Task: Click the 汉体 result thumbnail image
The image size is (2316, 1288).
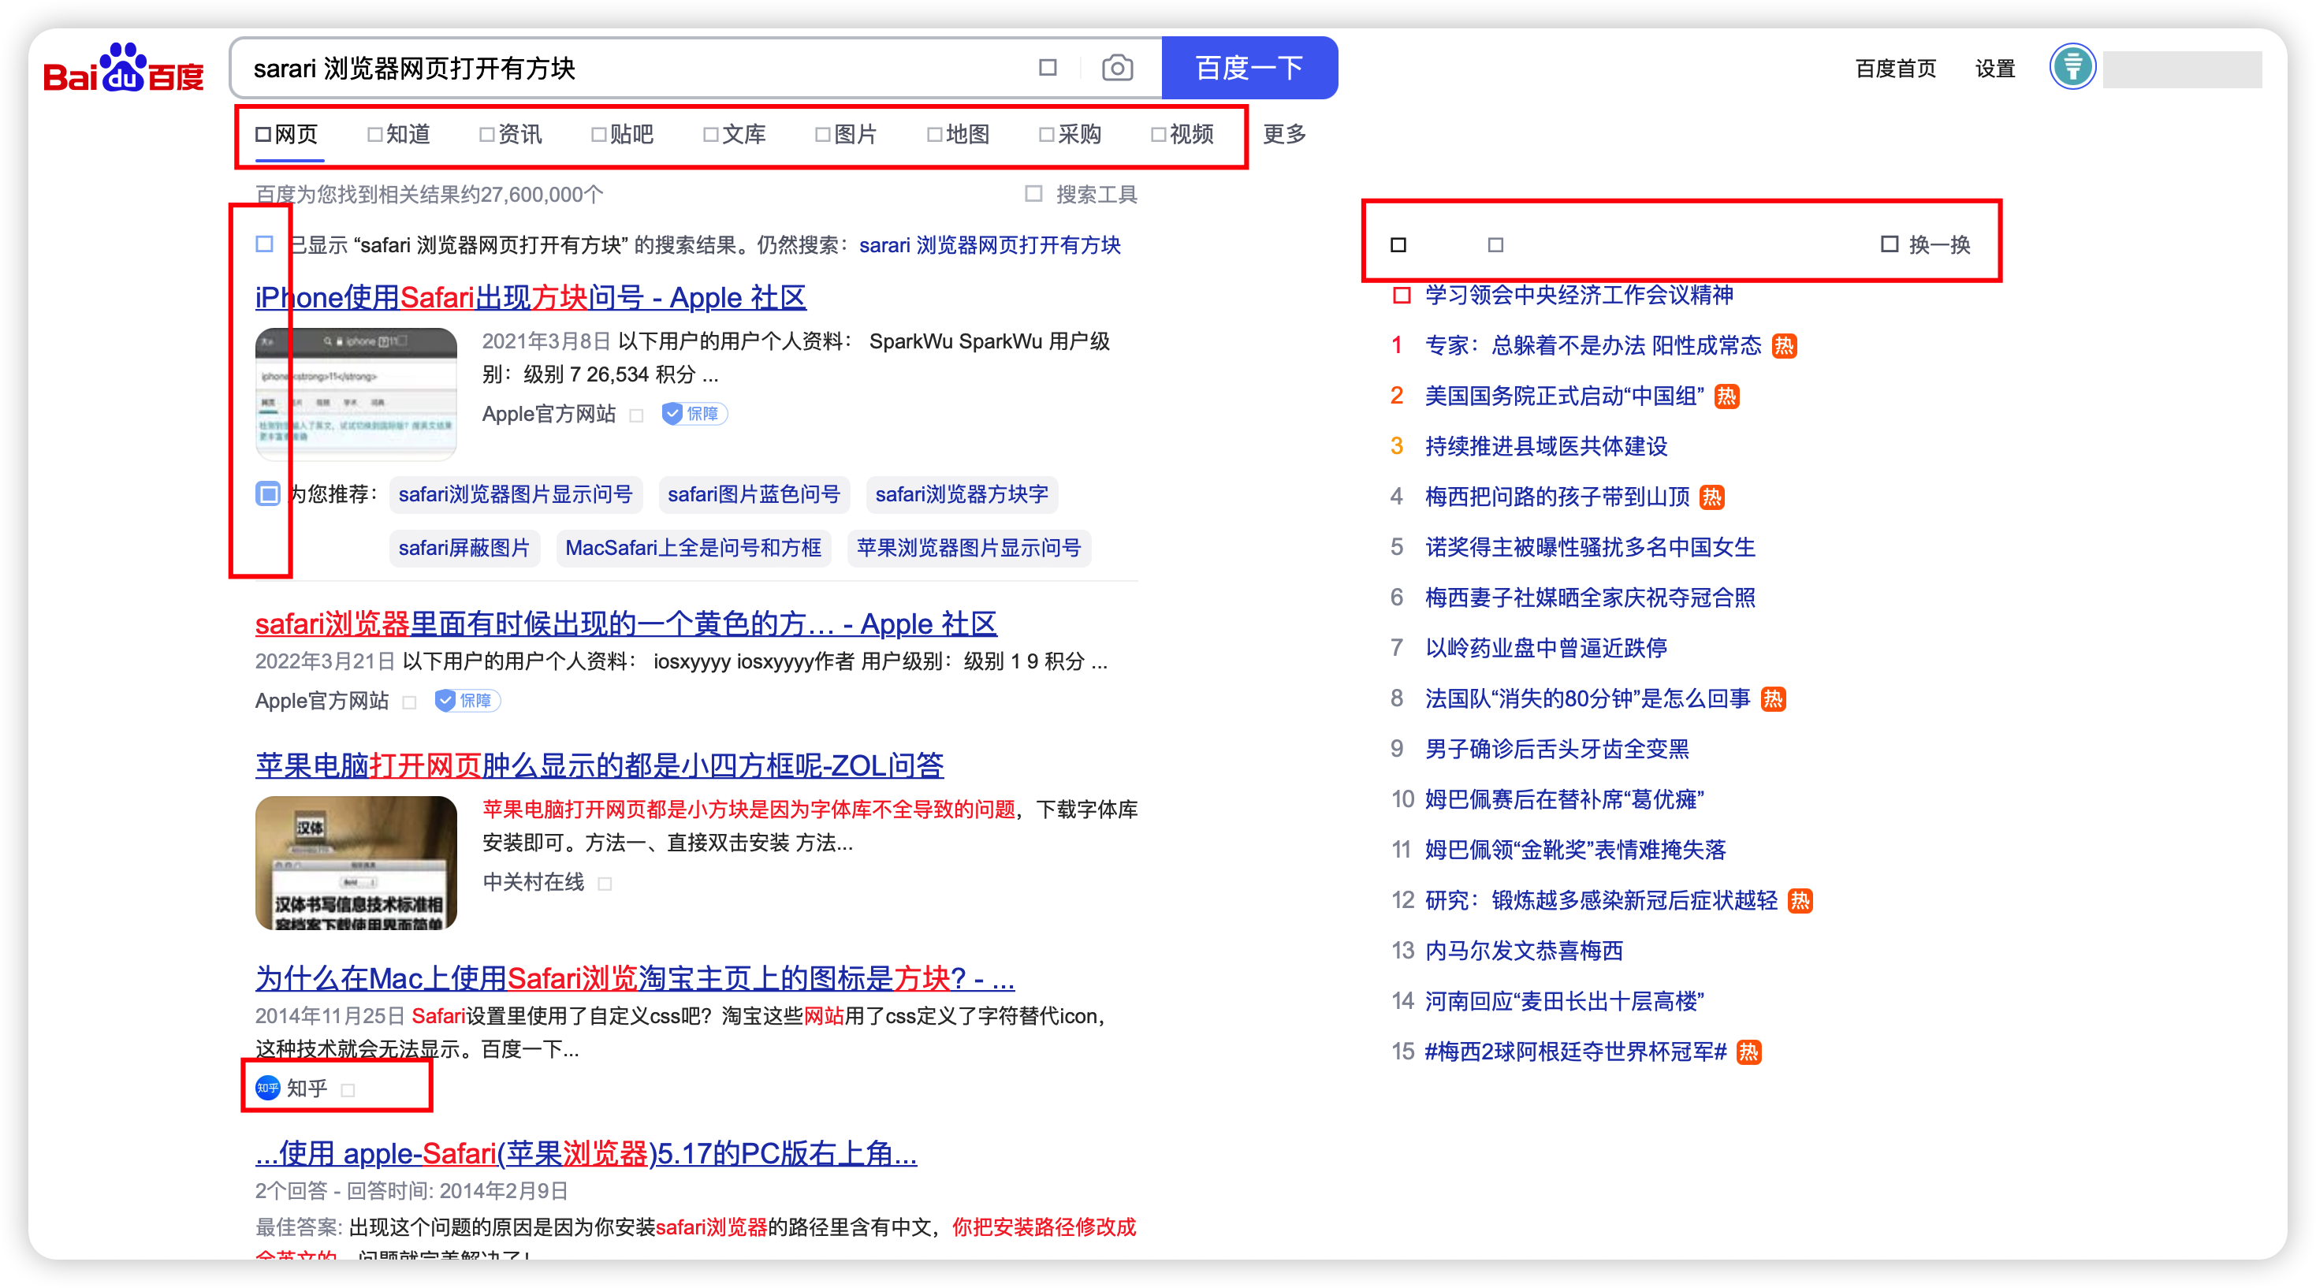Action: point(356,862)
